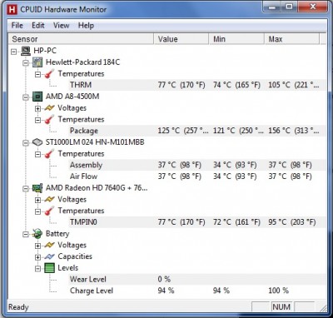
Task: Select the ST1000LM 024 hard drive icon
Action: pos(37,142)
